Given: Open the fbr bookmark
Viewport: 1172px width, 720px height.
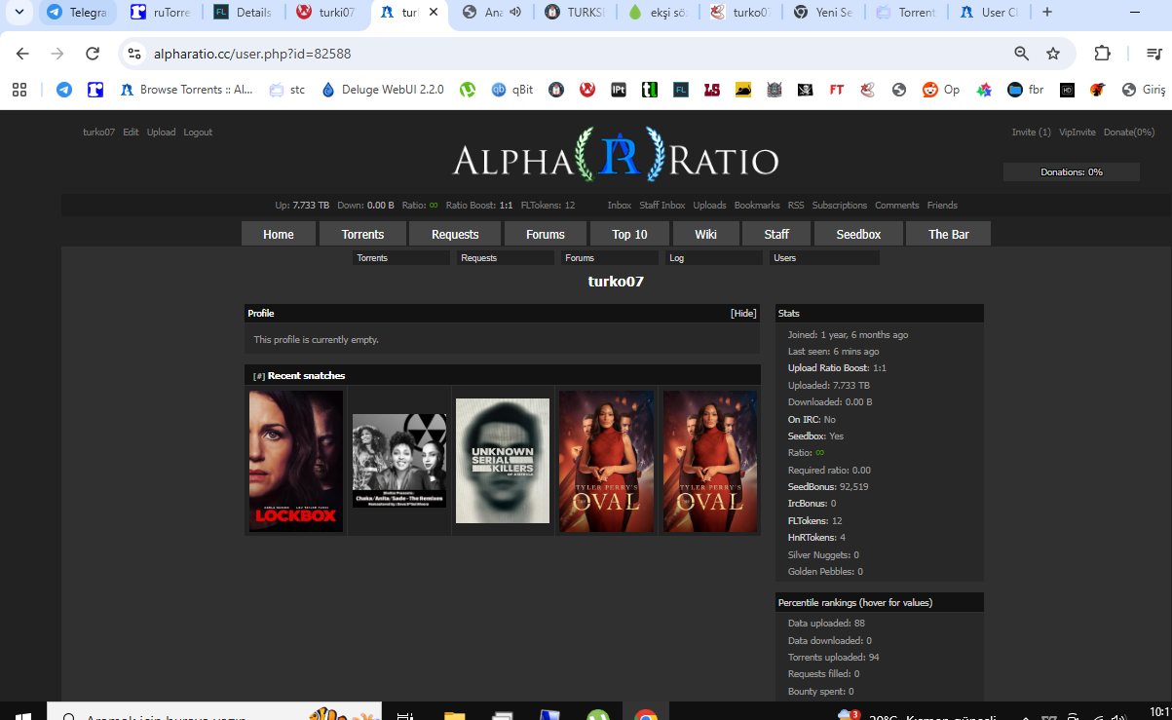Looking at the screenshot, I should coord(1026,90).
